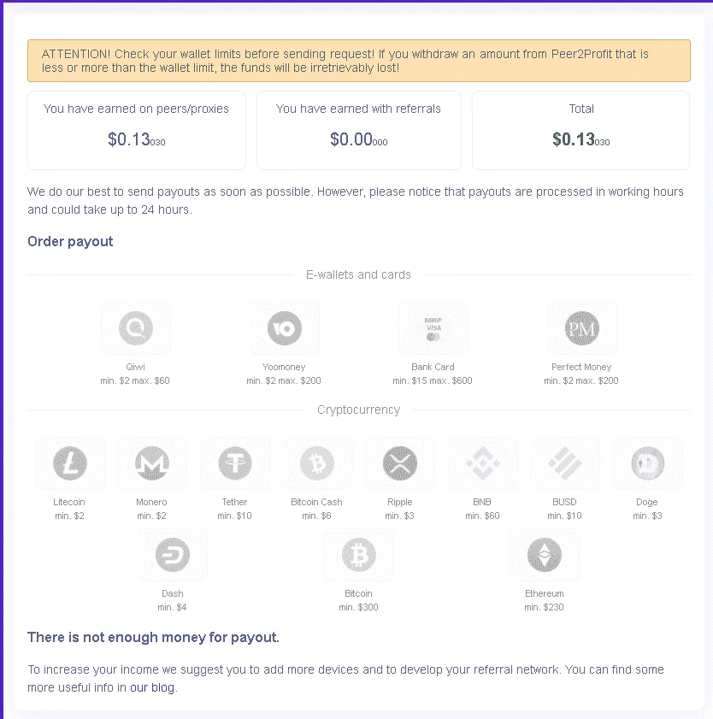This screenshot has height=719, width=713.
Task: Pick the Doge coin icon
Action: coord(647,463)
